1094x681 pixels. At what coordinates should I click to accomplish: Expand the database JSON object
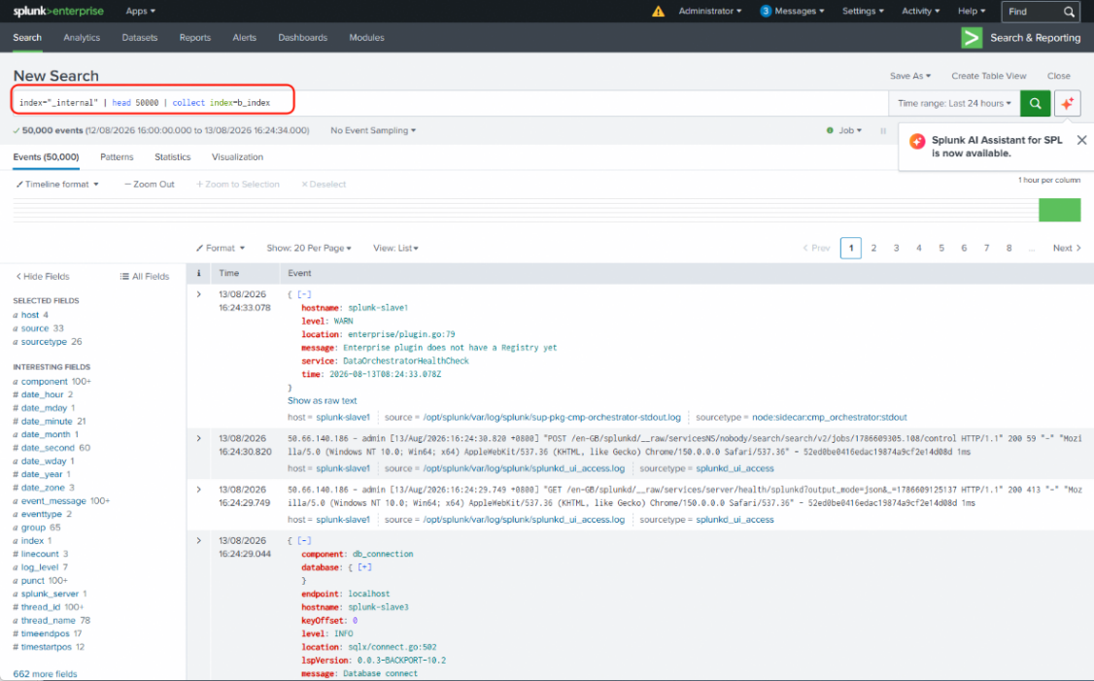tap(364, 567)
